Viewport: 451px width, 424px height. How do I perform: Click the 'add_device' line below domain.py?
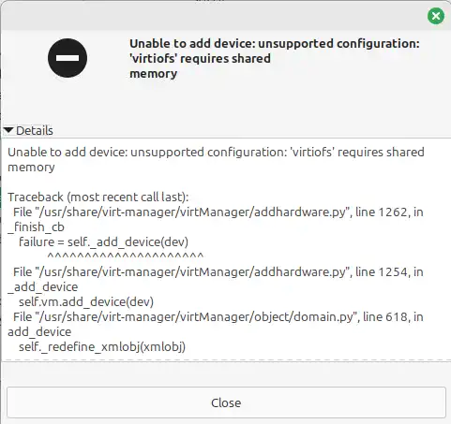coord(39,332)
